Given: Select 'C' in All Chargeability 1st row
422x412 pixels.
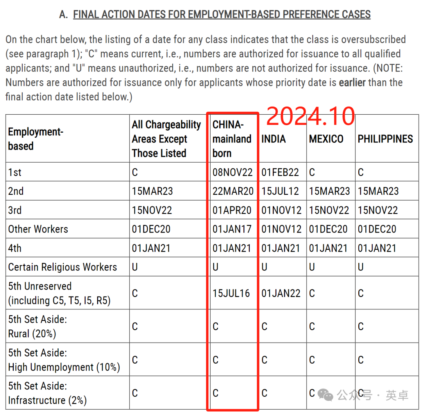Looking at the screenshot, I should click(x=135, y=172).
